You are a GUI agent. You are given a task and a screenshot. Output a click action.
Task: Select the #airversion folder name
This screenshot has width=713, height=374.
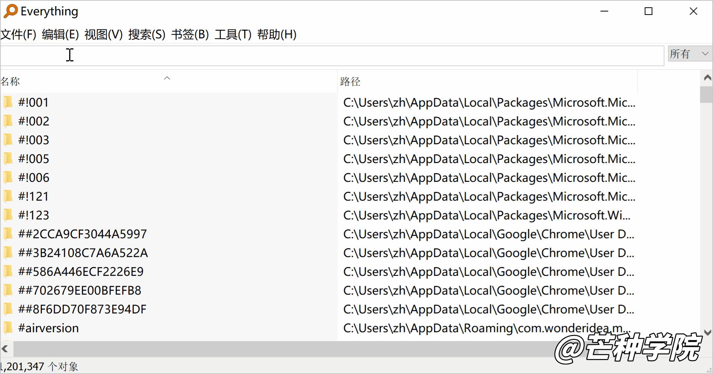(x=48, y=328)
